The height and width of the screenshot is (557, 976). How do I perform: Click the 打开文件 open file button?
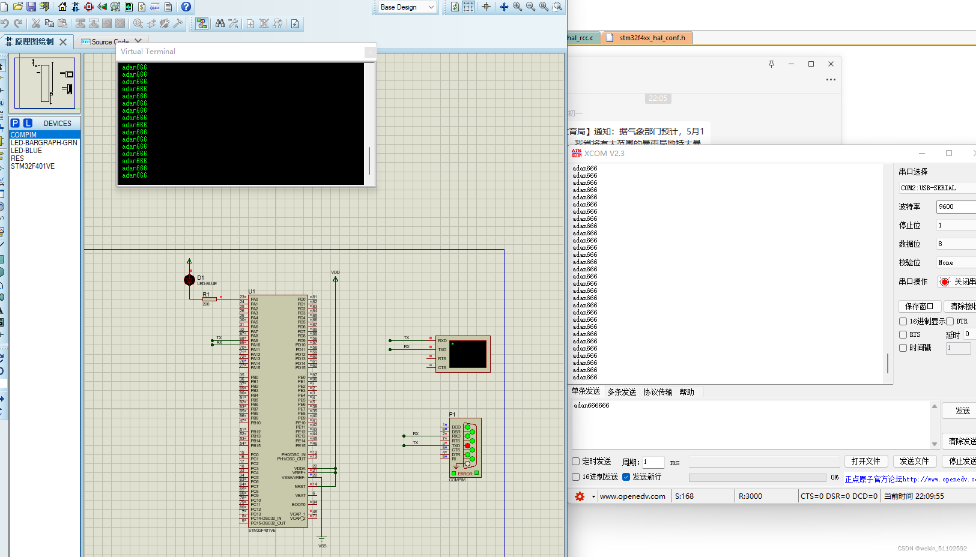pyautogui.click(x=865, y=461)
